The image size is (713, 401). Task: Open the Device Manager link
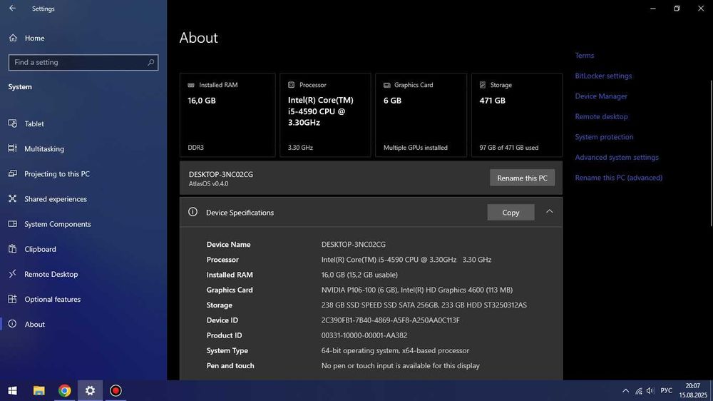[601, 96]
